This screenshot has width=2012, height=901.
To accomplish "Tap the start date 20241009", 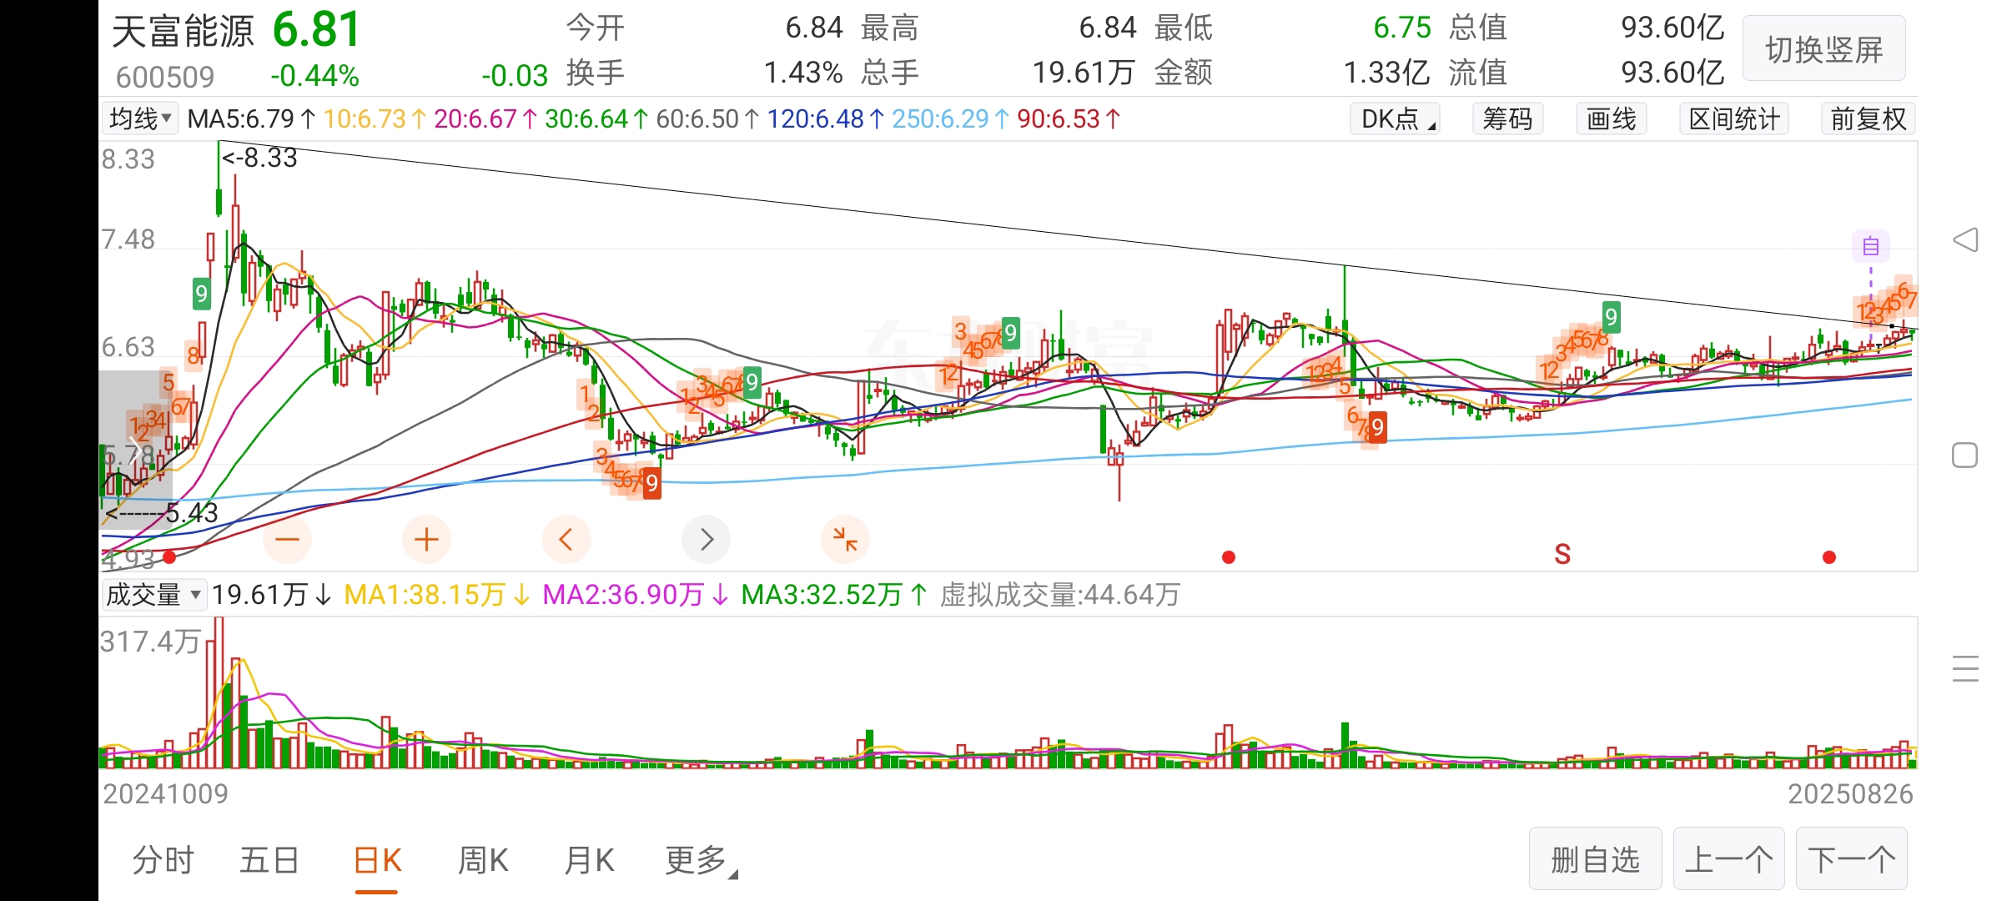I will (x=165, y=794).
